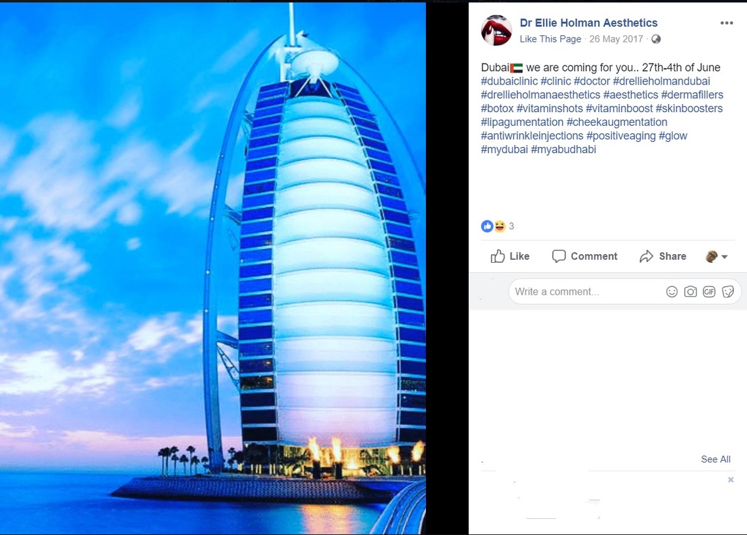Open the three-dot post options menu

726,23
